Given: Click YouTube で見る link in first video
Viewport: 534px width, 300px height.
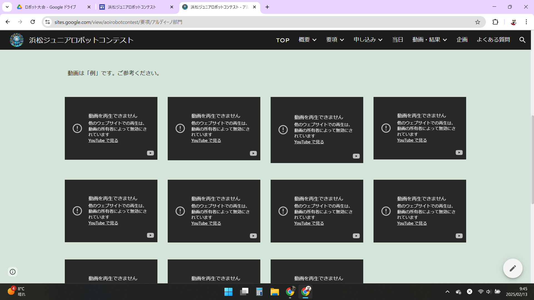Looking at the screenshot, I should coord(103,141).
